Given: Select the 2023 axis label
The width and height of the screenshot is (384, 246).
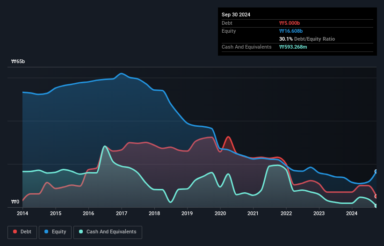Looking at the screenshot, I should point(319,213).
